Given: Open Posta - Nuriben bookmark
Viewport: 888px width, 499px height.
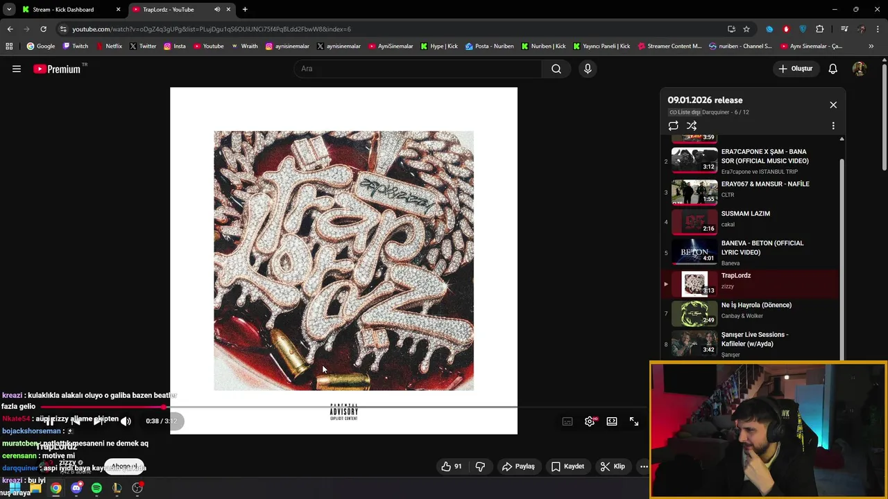Looking at the screenshot, I should click(490, 46).
